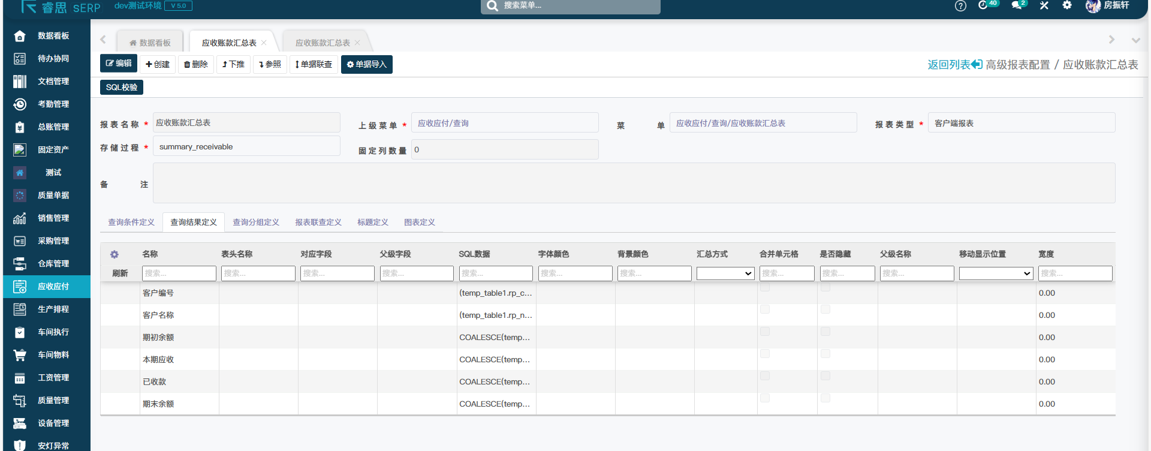Switch to the 图表定义 tab
The image size is (1151, 451).
coord(420,223)
